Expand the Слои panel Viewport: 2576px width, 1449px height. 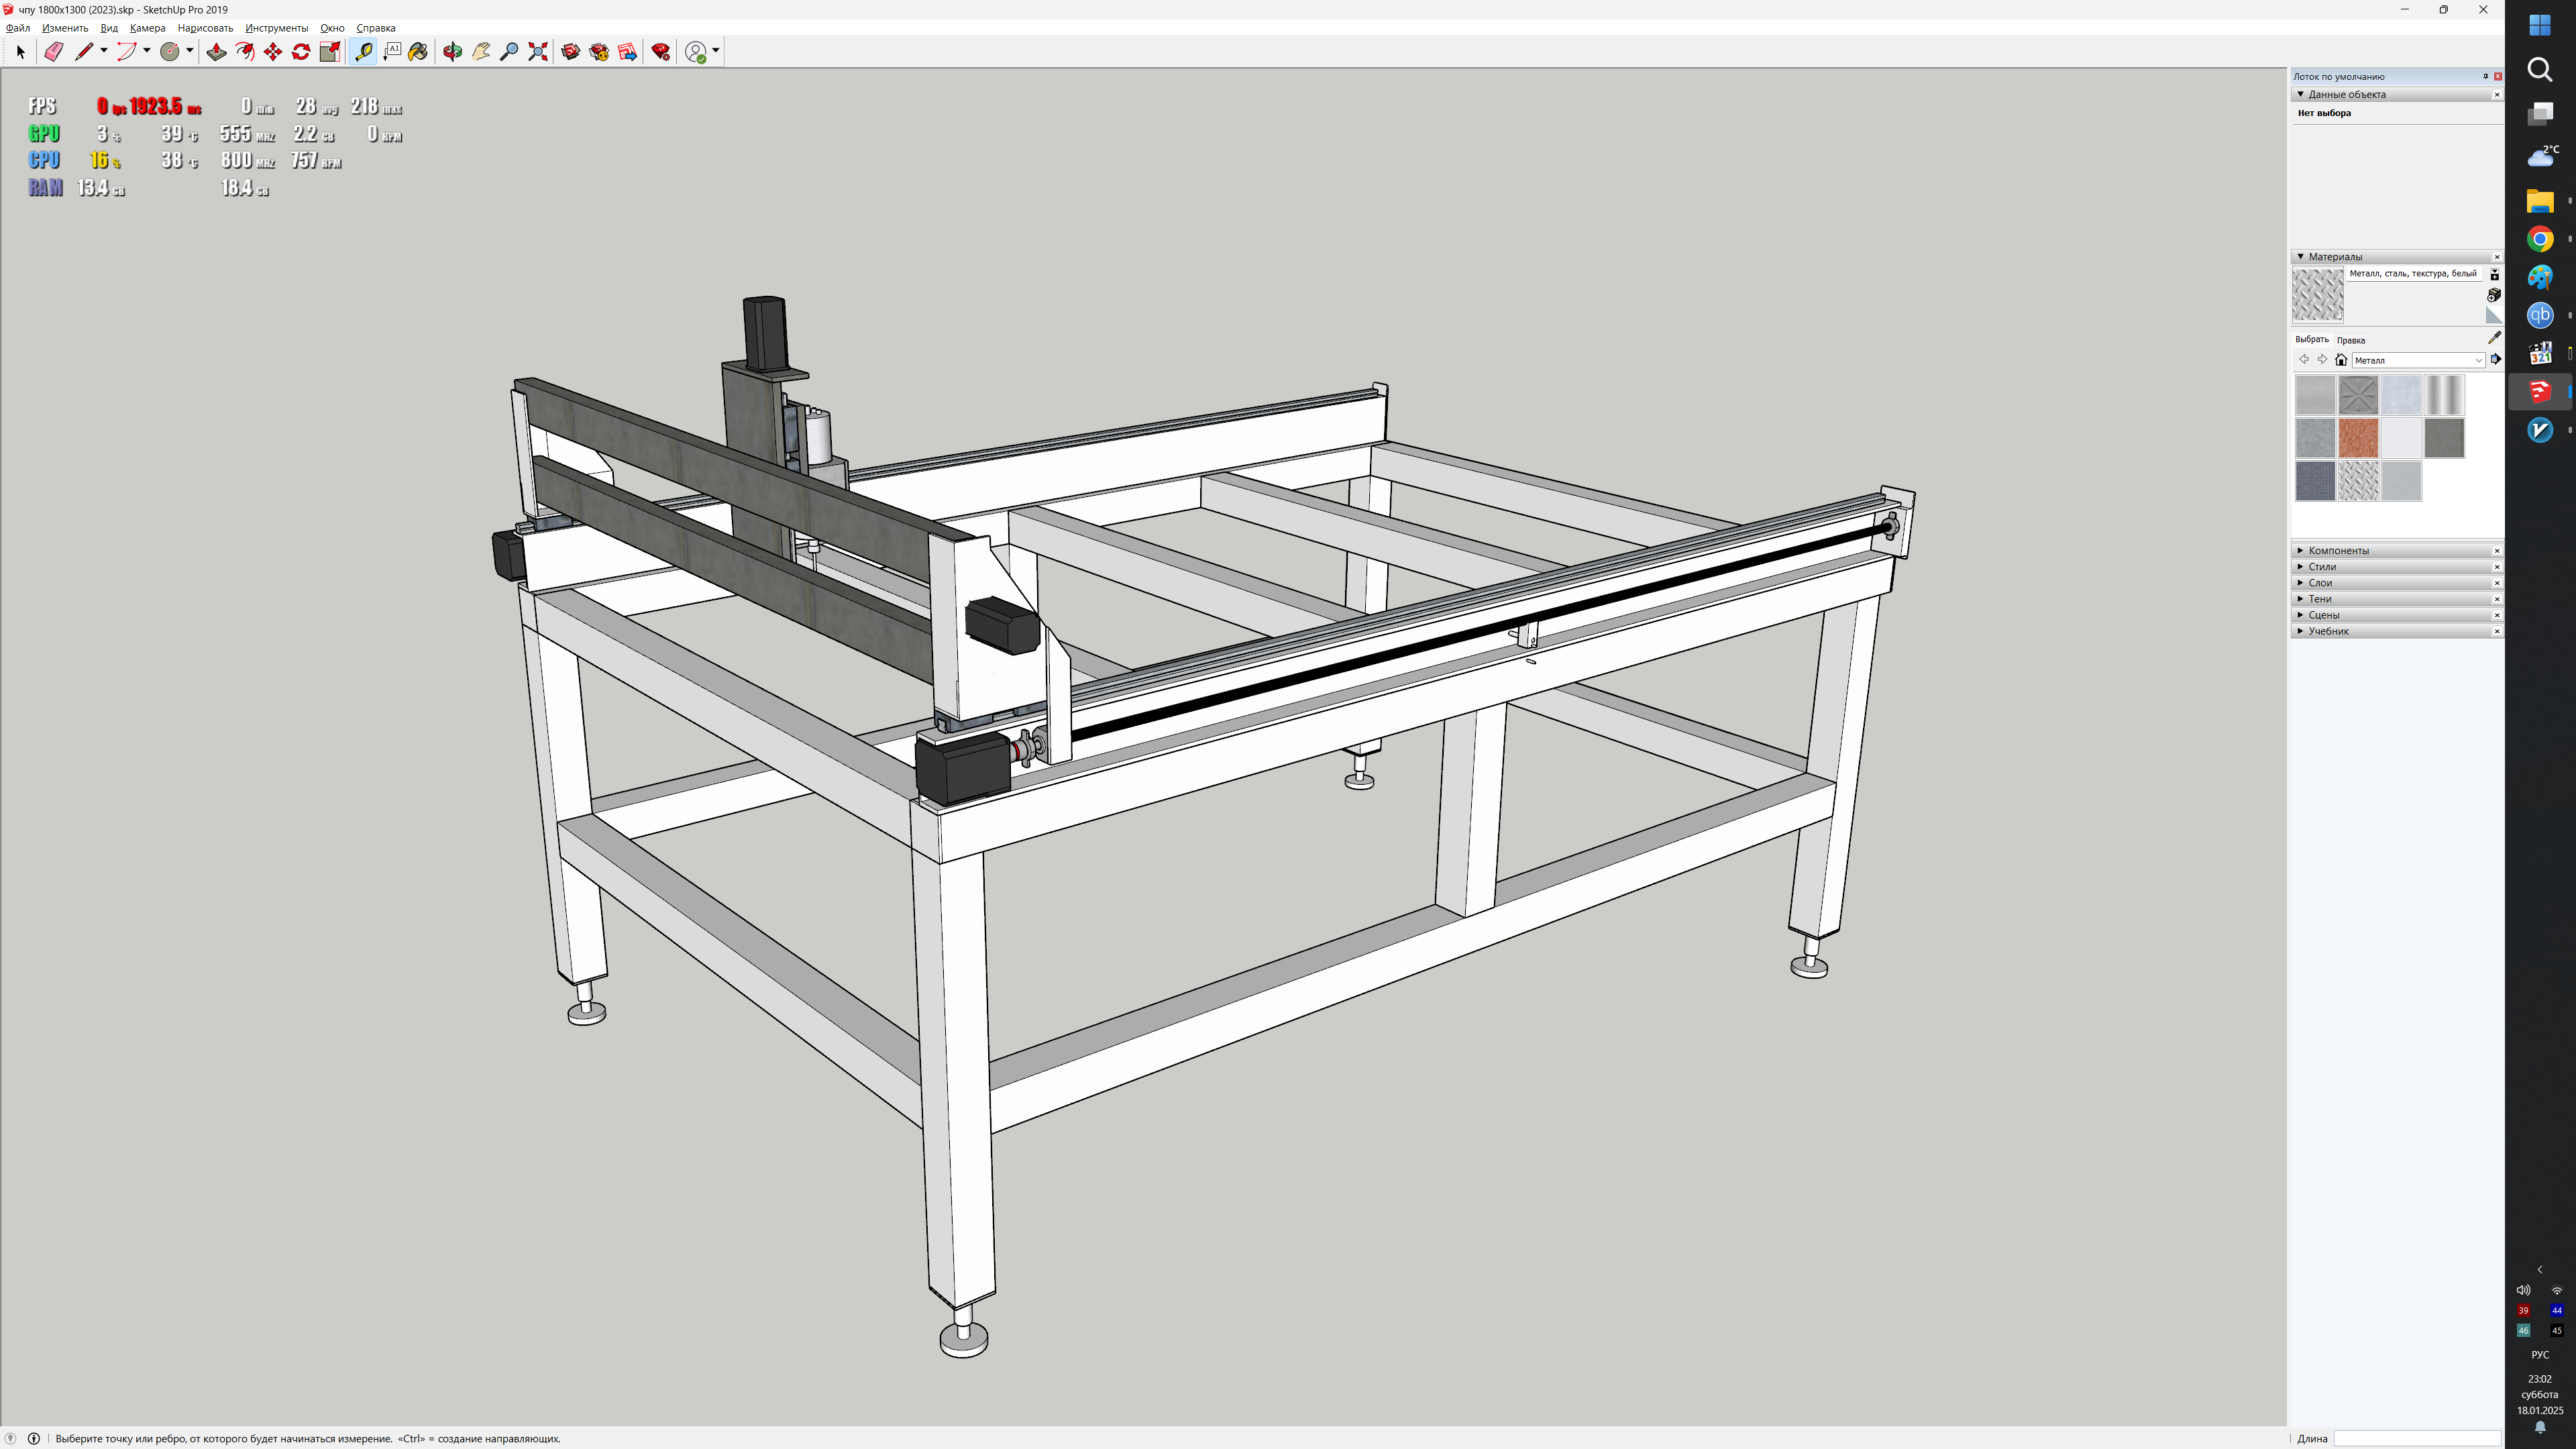point(2320,583)
